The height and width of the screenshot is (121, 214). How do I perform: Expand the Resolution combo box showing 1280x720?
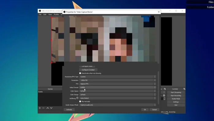tap(118, 80)
